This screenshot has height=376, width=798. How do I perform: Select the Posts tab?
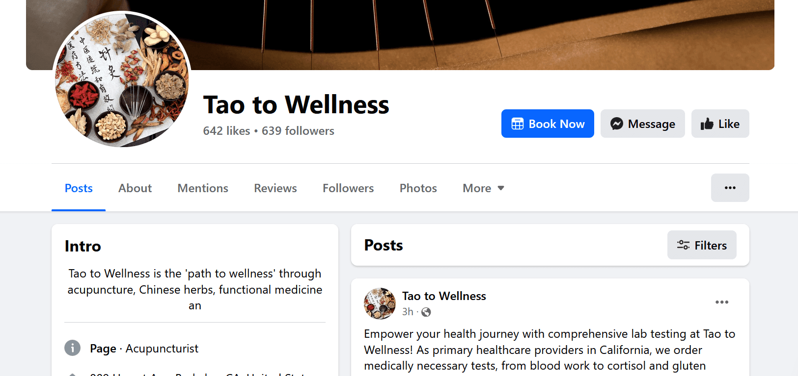pyautogui.click(x=79, y=188)
